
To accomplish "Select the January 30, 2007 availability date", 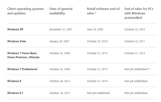I will click(x=59, y=41).
